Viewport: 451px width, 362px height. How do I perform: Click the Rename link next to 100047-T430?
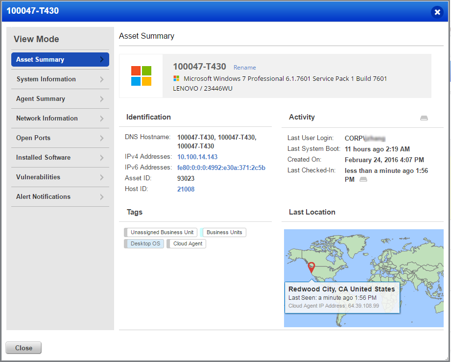click(244, 67)
